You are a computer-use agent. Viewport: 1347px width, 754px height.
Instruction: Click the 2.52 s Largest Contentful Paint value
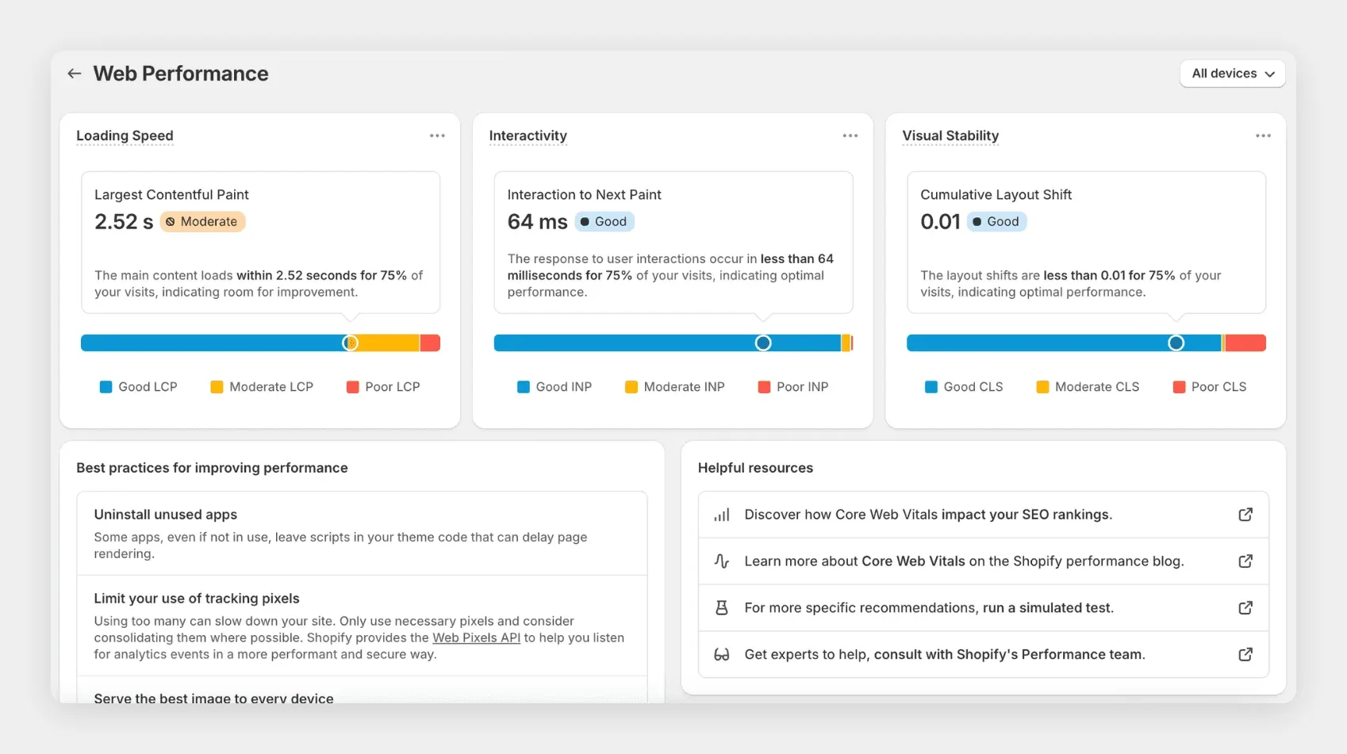tap(124, 222)
